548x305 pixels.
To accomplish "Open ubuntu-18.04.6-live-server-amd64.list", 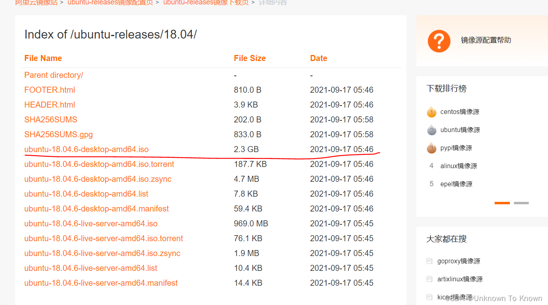I will coord(91,268).
